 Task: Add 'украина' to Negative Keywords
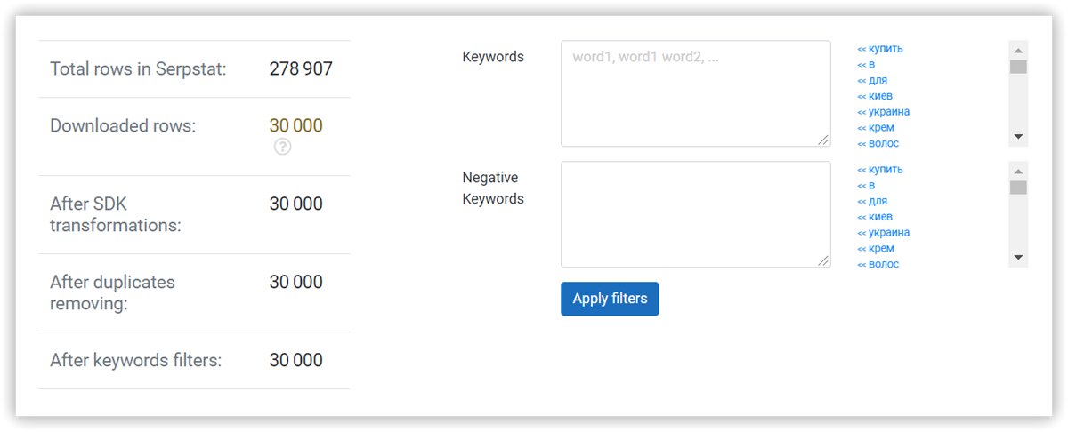pos(883,233)
